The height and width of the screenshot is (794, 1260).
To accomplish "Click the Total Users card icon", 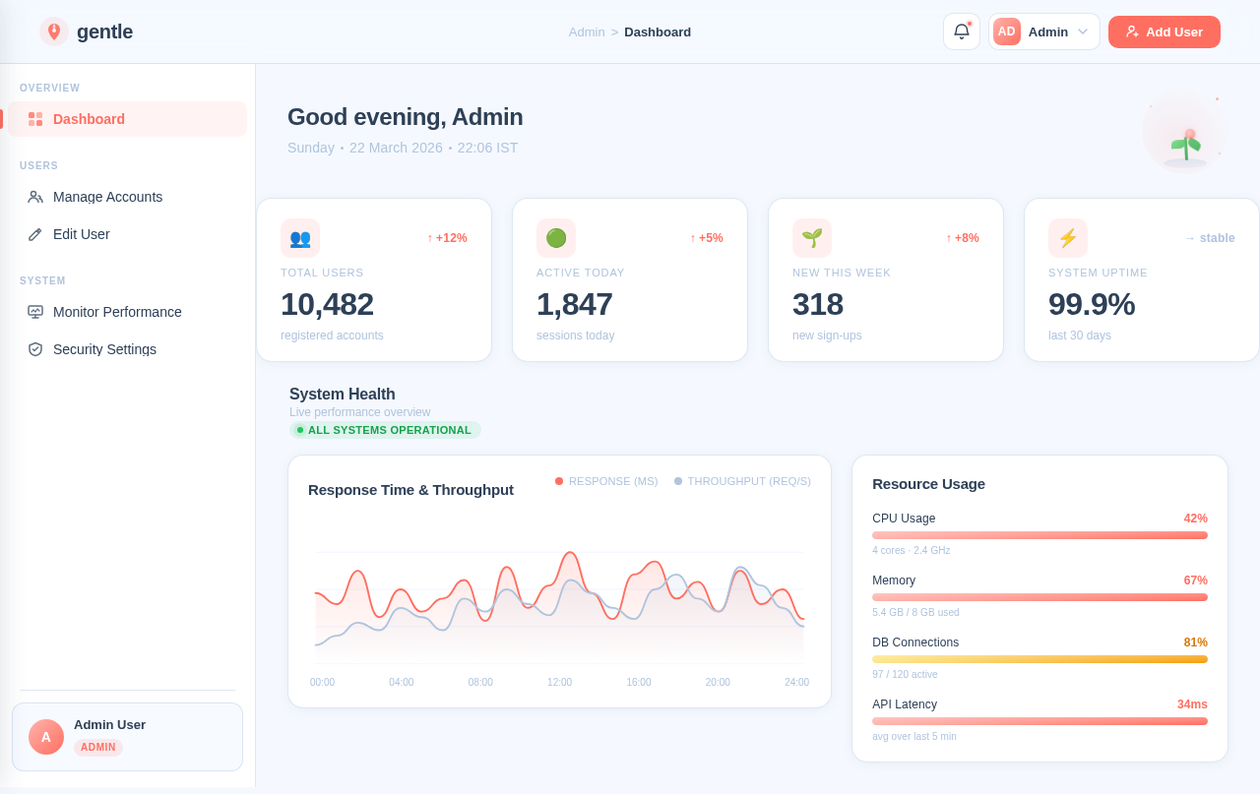I will pyautogui.click(x=300, y=238).
